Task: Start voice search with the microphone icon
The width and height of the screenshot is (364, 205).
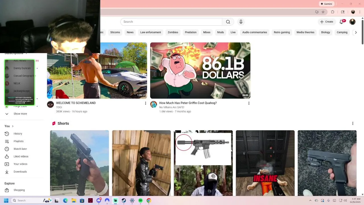Action: (x=241, y=22)
